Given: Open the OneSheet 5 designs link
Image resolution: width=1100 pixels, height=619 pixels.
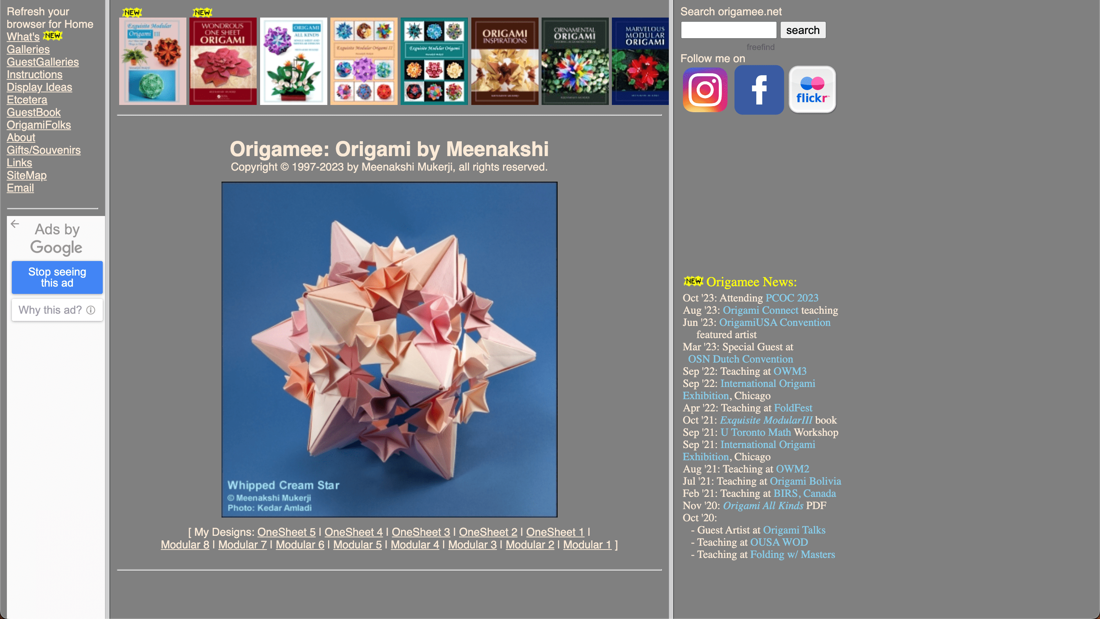Looking at the screenshot, I should pos(286,532).
